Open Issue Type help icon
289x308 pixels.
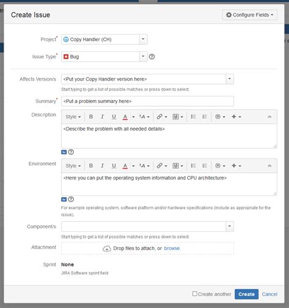(x=152, y=57)
